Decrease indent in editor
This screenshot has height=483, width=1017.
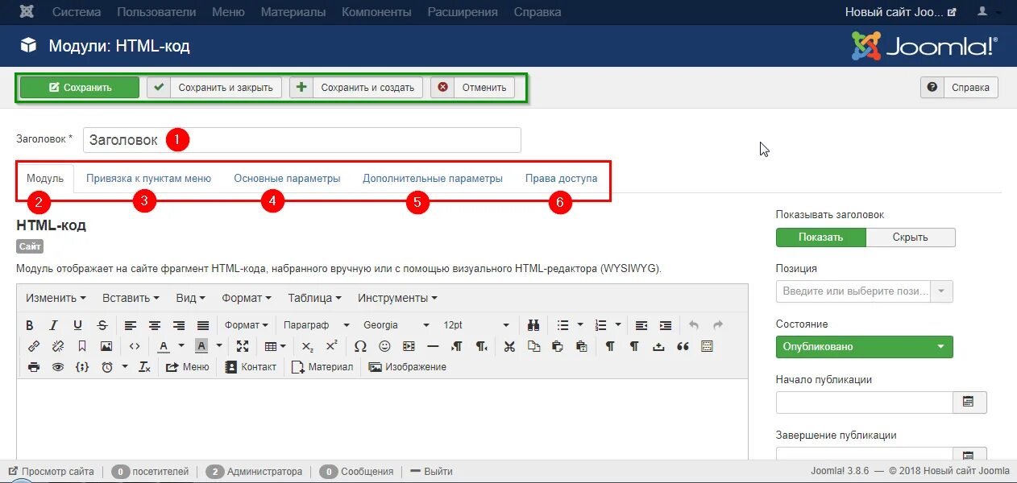pyautogui.click(x=641, y=325)
